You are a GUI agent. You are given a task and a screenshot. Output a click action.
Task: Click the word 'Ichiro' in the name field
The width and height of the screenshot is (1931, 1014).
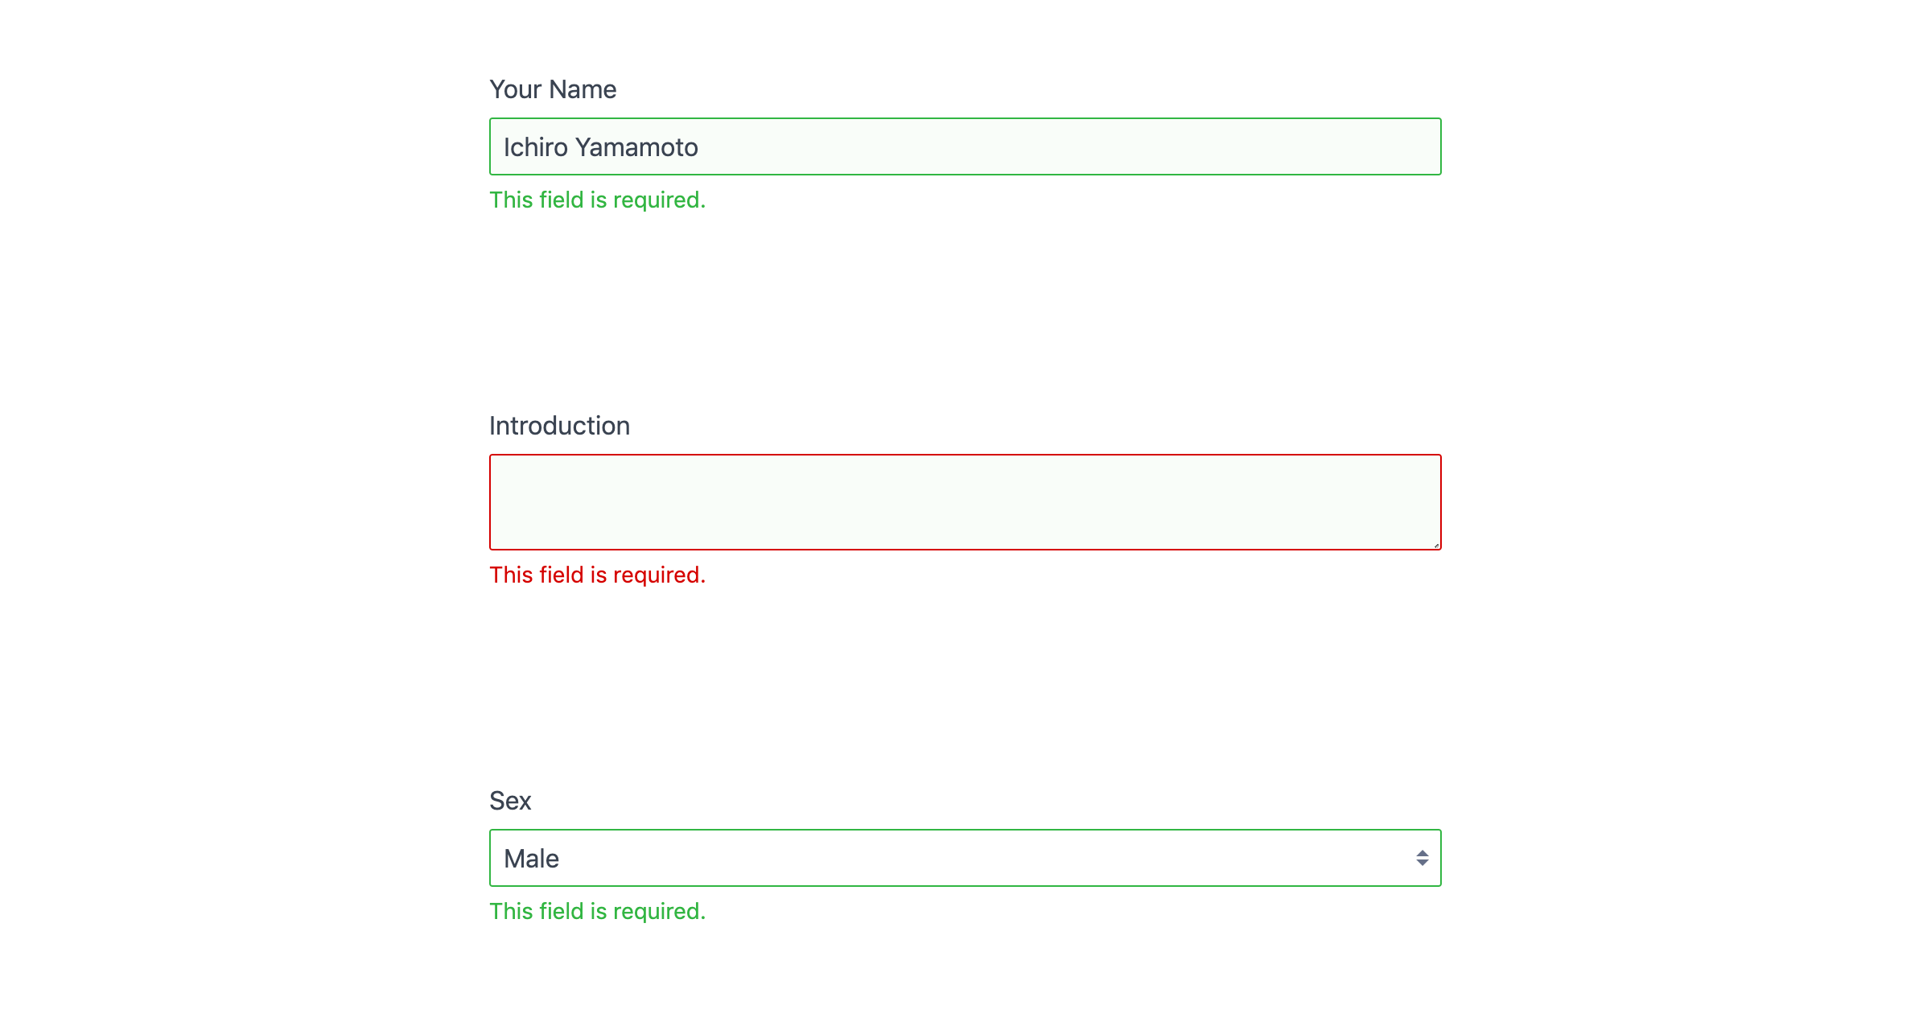tap(535, 147)
